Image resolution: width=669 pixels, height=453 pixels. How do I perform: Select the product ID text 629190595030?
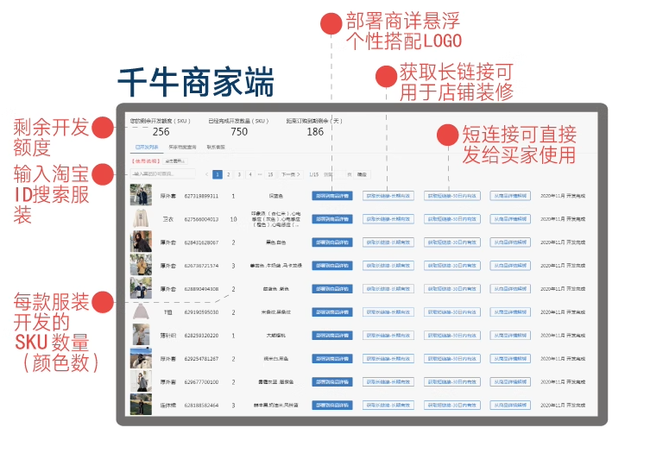201,312
